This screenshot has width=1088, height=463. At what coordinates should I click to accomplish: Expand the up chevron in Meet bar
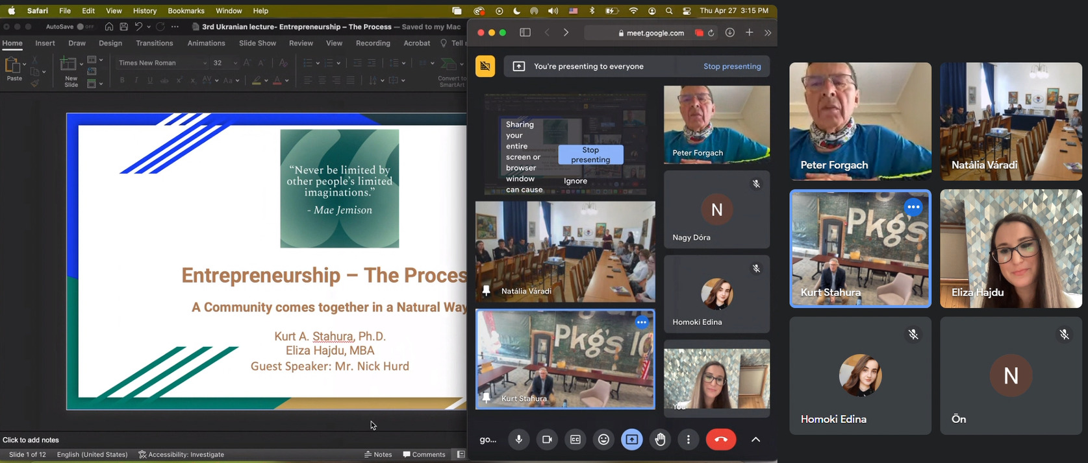[755, 440]
